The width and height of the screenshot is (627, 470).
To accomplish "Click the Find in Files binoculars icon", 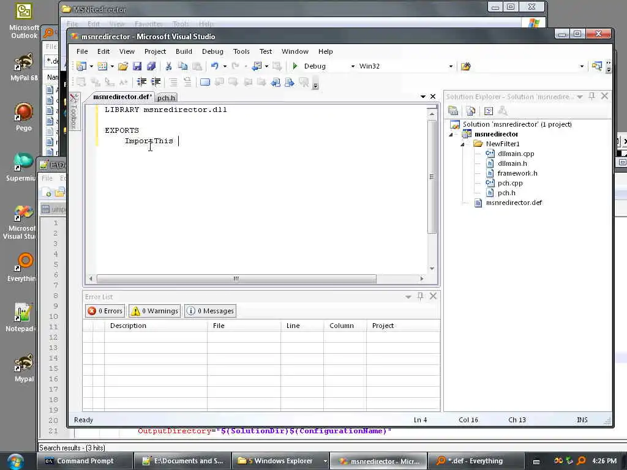I will click(465, 66).
